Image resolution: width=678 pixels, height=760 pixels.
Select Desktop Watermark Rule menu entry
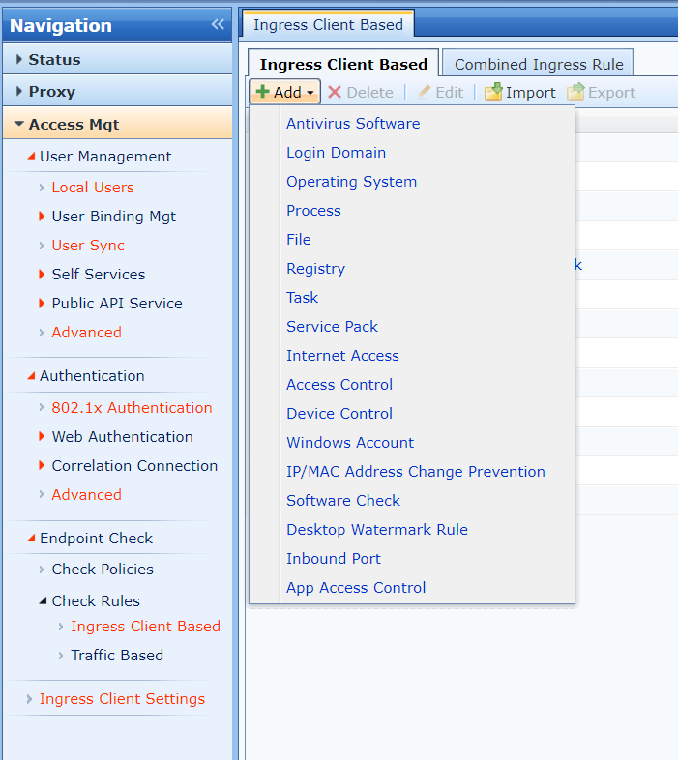coord(376,530)
